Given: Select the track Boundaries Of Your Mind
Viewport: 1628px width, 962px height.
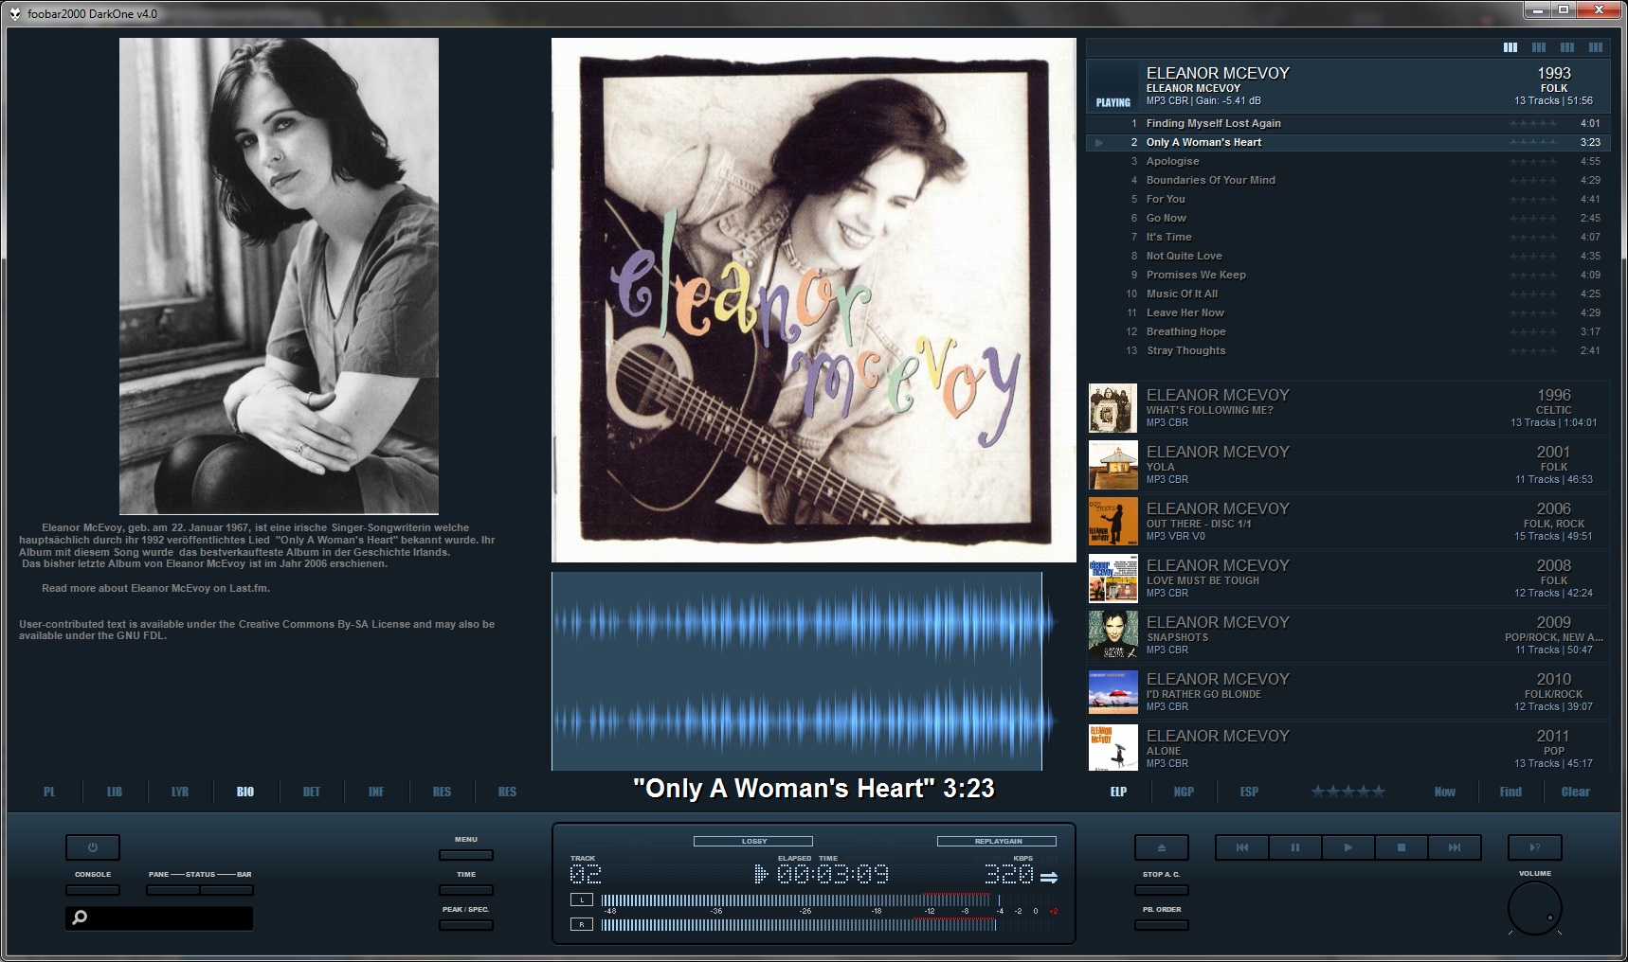Looking at the screenshot, I should (x=1348, y=180).
